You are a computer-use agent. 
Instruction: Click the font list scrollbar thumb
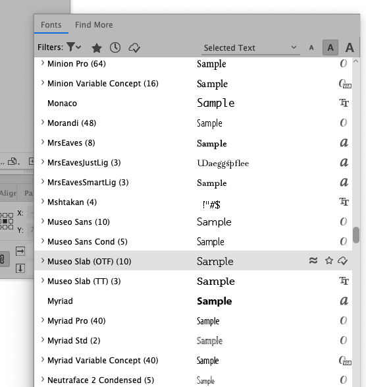(356, 235)
